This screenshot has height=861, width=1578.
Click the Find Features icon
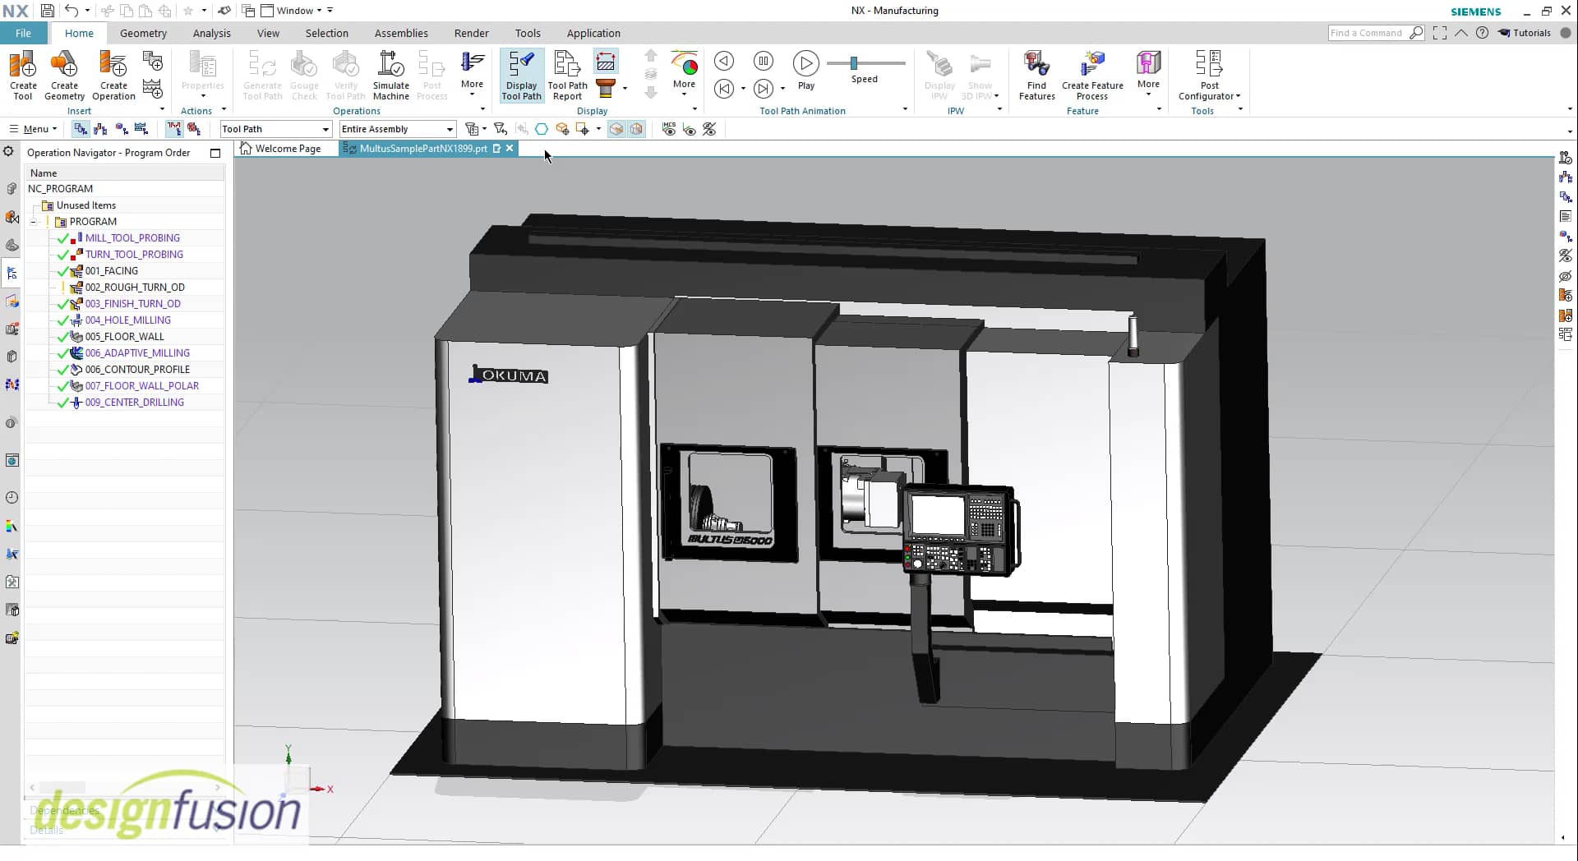(x=1036, y=74)
